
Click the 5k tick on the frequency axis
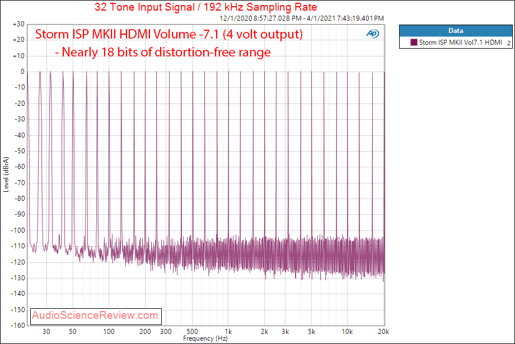coord(312,332)
